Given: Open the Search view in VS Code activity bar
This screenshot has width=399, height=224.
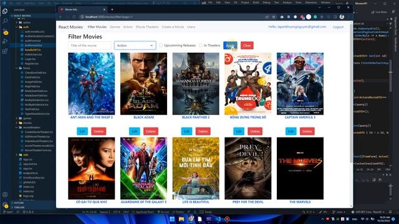Looking at the screenshot, I should (5, 21).
